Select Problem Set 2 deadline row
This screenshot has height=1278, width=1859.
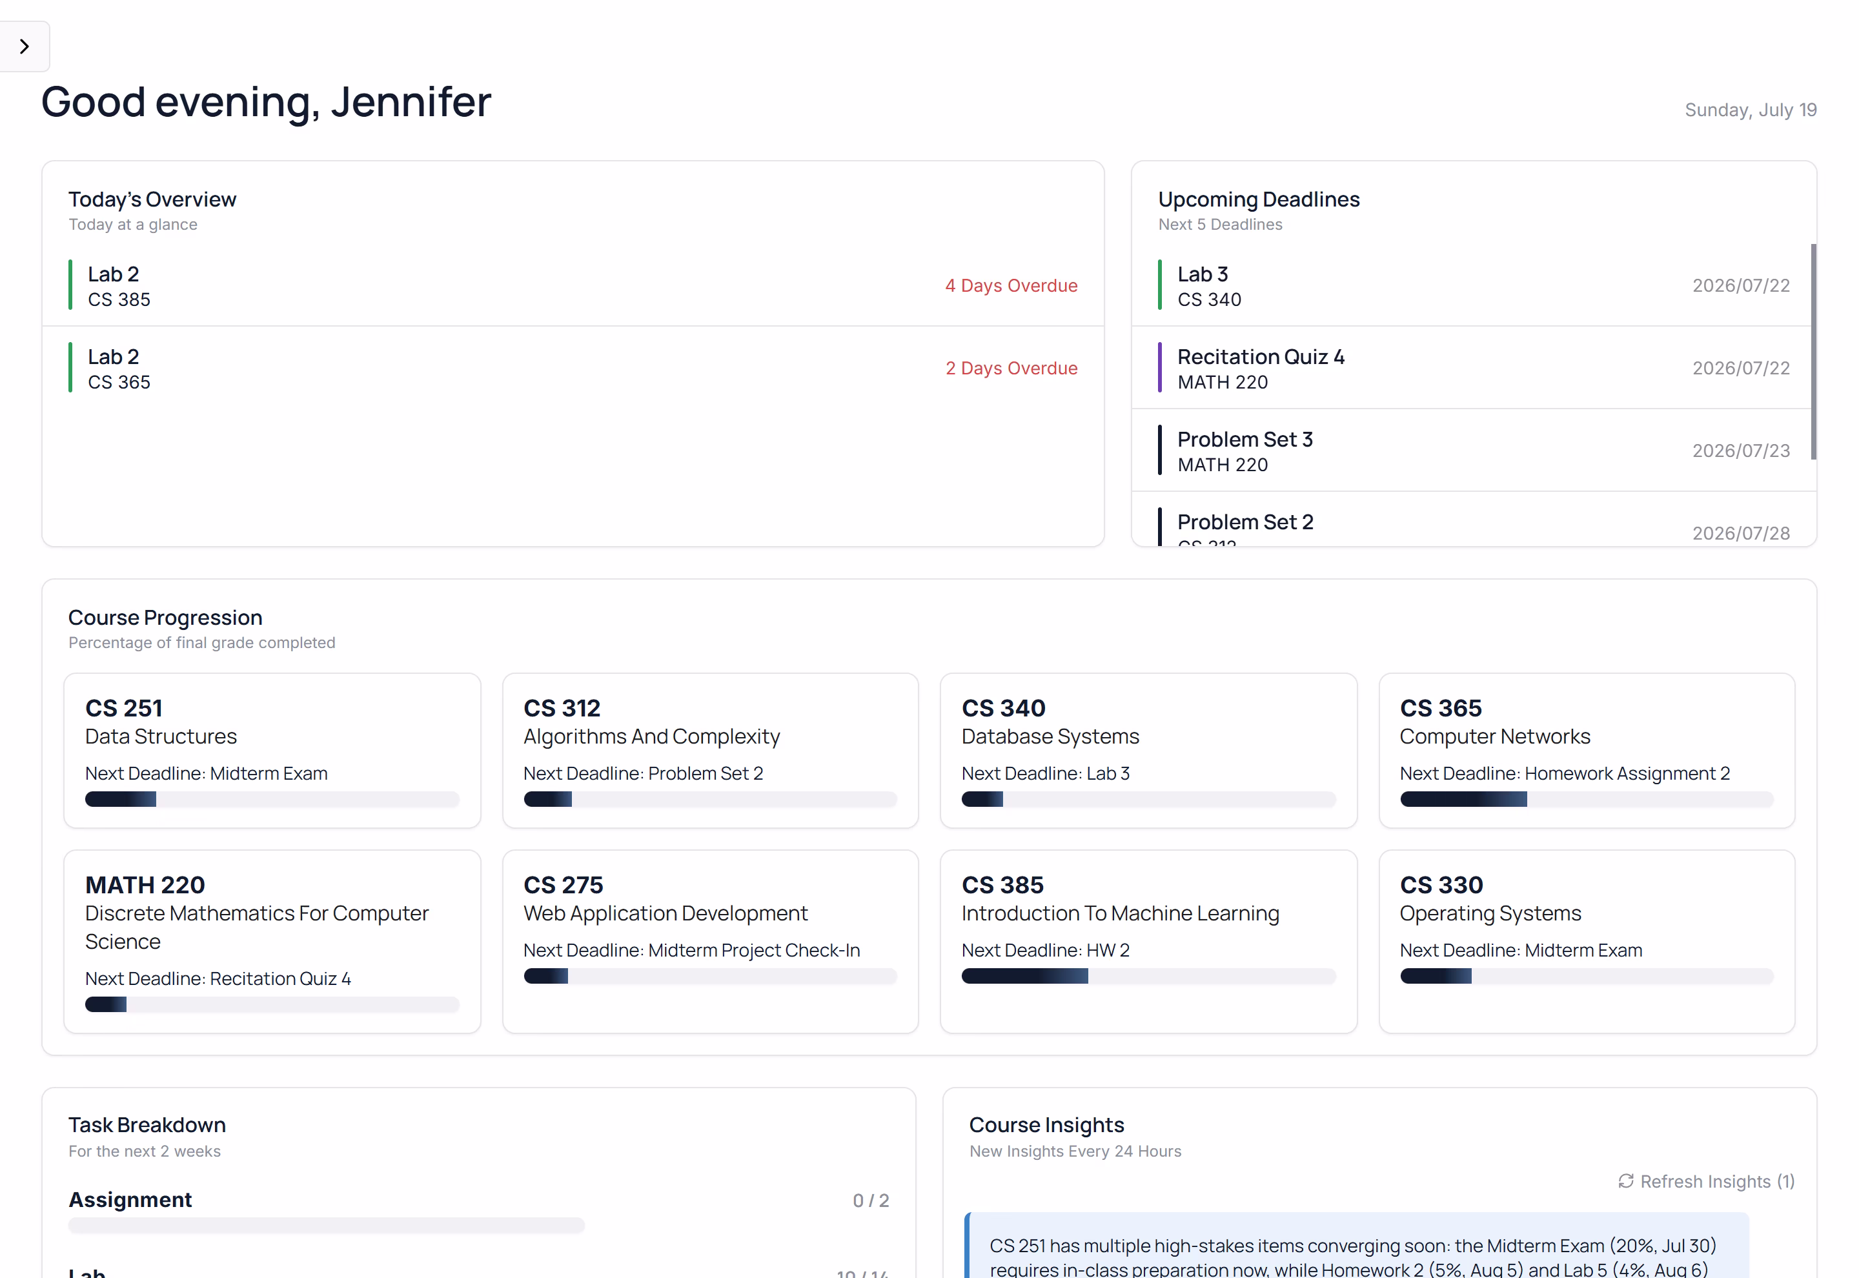click(1472, 520)
